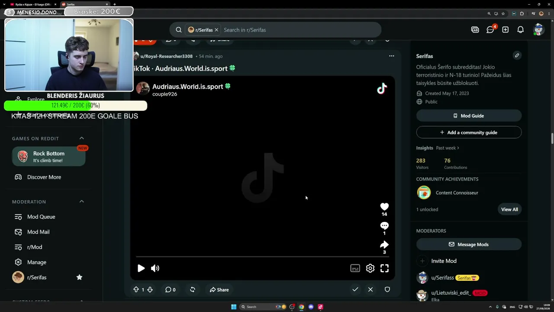Like the TikTok video with heart icon
Viewport: 554px width, 312px height.
point(384,207)
